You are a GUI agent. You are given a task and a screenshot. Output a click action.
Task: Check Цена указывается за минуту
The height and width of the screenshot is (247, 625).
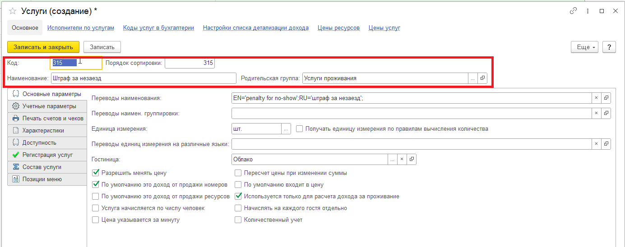pos(95,220)
